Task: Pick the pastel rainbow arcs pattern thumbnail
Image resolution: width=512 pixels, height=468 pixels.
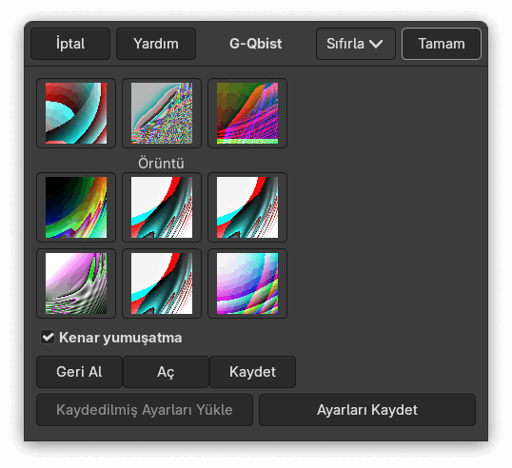Action: [x=247, y=283]
